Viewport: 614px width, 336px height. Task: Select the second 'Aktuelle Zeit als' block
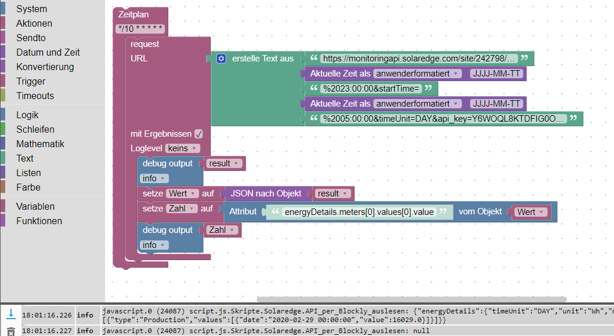coord(340,104)
